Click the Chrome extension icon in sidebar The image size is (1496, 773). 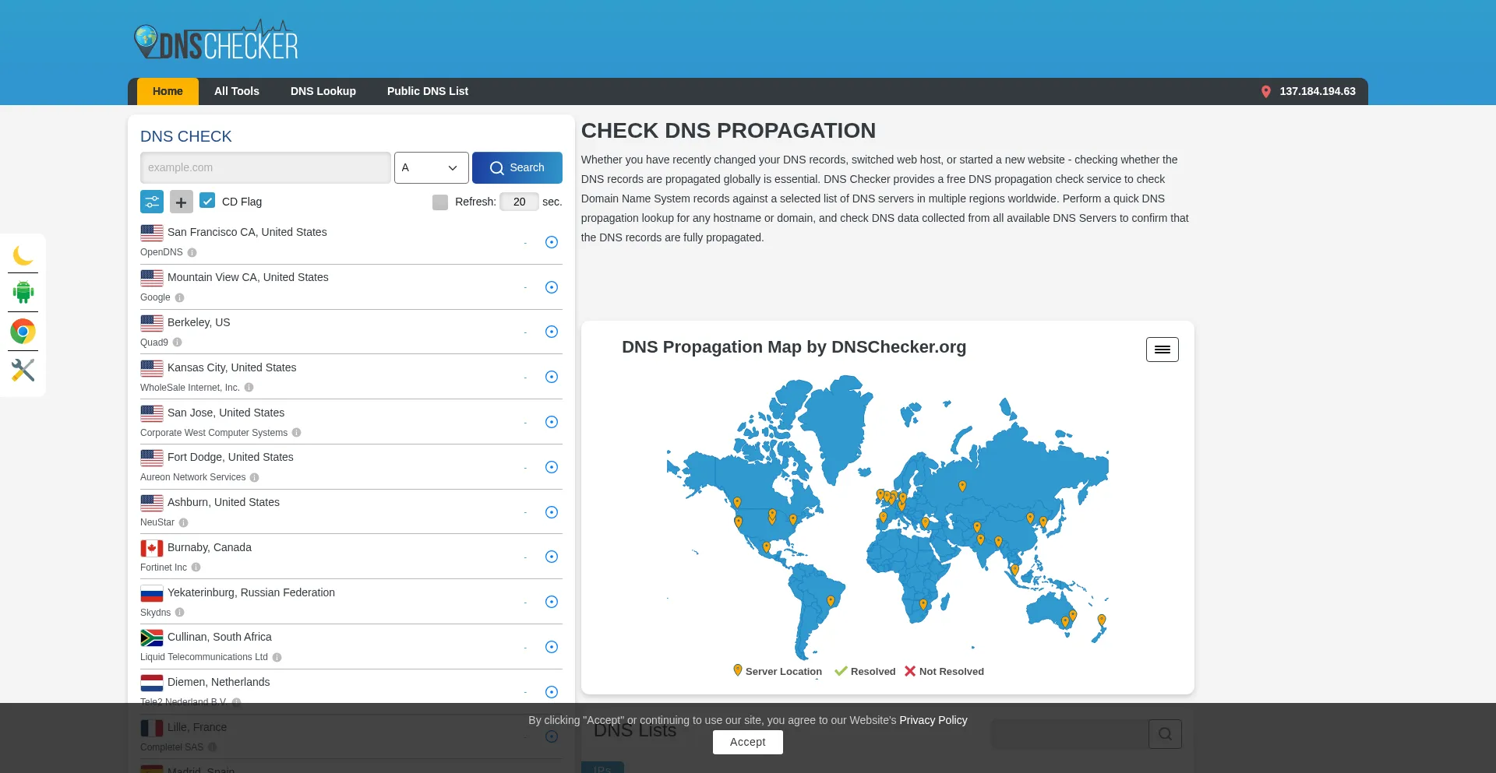pos(23,332)
